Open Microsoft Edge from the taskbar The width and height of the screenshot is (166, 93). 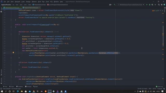[18, 91]
